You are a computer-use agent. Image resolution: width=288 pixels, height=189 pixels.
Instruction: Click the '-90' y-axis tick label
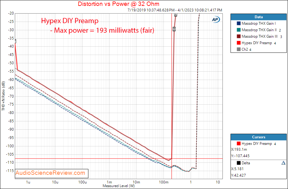(11, 129)
